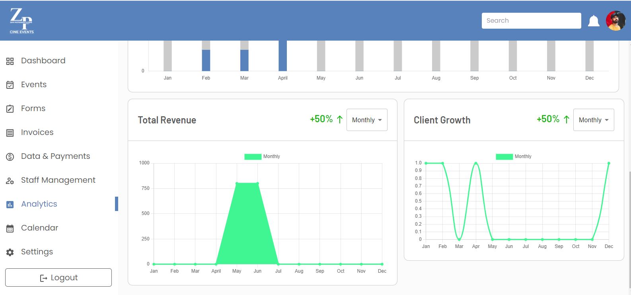Click the Calendar icon in the sidebar
Viewport: 631px width, 295px height.
pos(10,228)
